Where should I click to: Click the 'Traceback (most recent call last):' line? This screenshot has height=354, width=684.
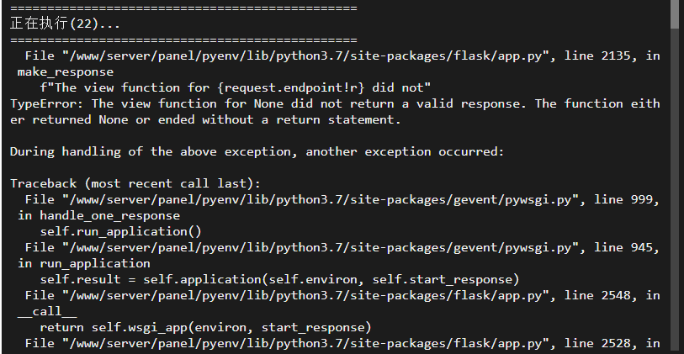(135, 183)
